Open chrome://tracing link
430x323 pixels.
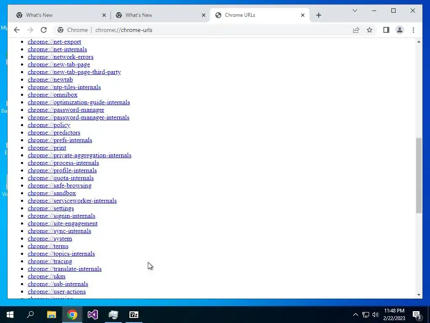(50, 261)
